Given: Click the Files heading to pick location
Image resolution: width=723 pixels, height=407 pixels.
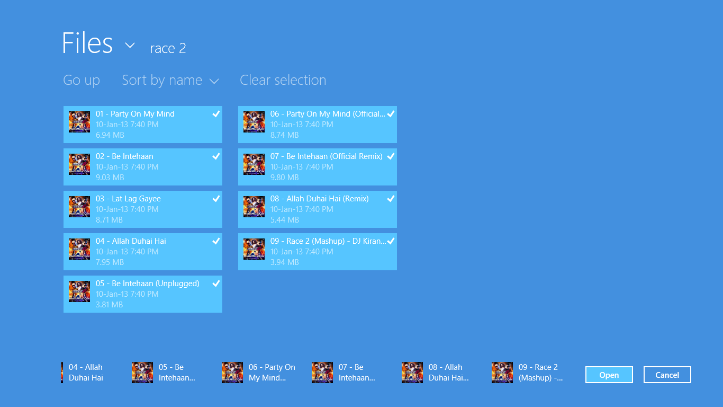Looking at the screenshot, I should (87, 43).
